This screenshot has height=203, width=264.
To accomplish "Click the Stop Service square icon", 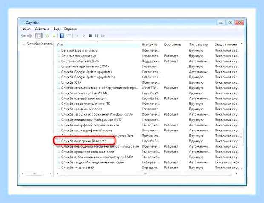I will pyautogui.click(x=90, y=36).
